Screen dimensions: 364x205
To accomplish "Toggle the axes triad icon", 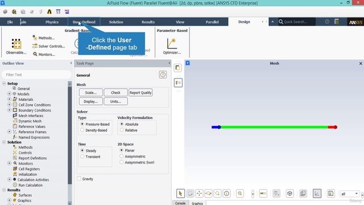I will 317,194.
